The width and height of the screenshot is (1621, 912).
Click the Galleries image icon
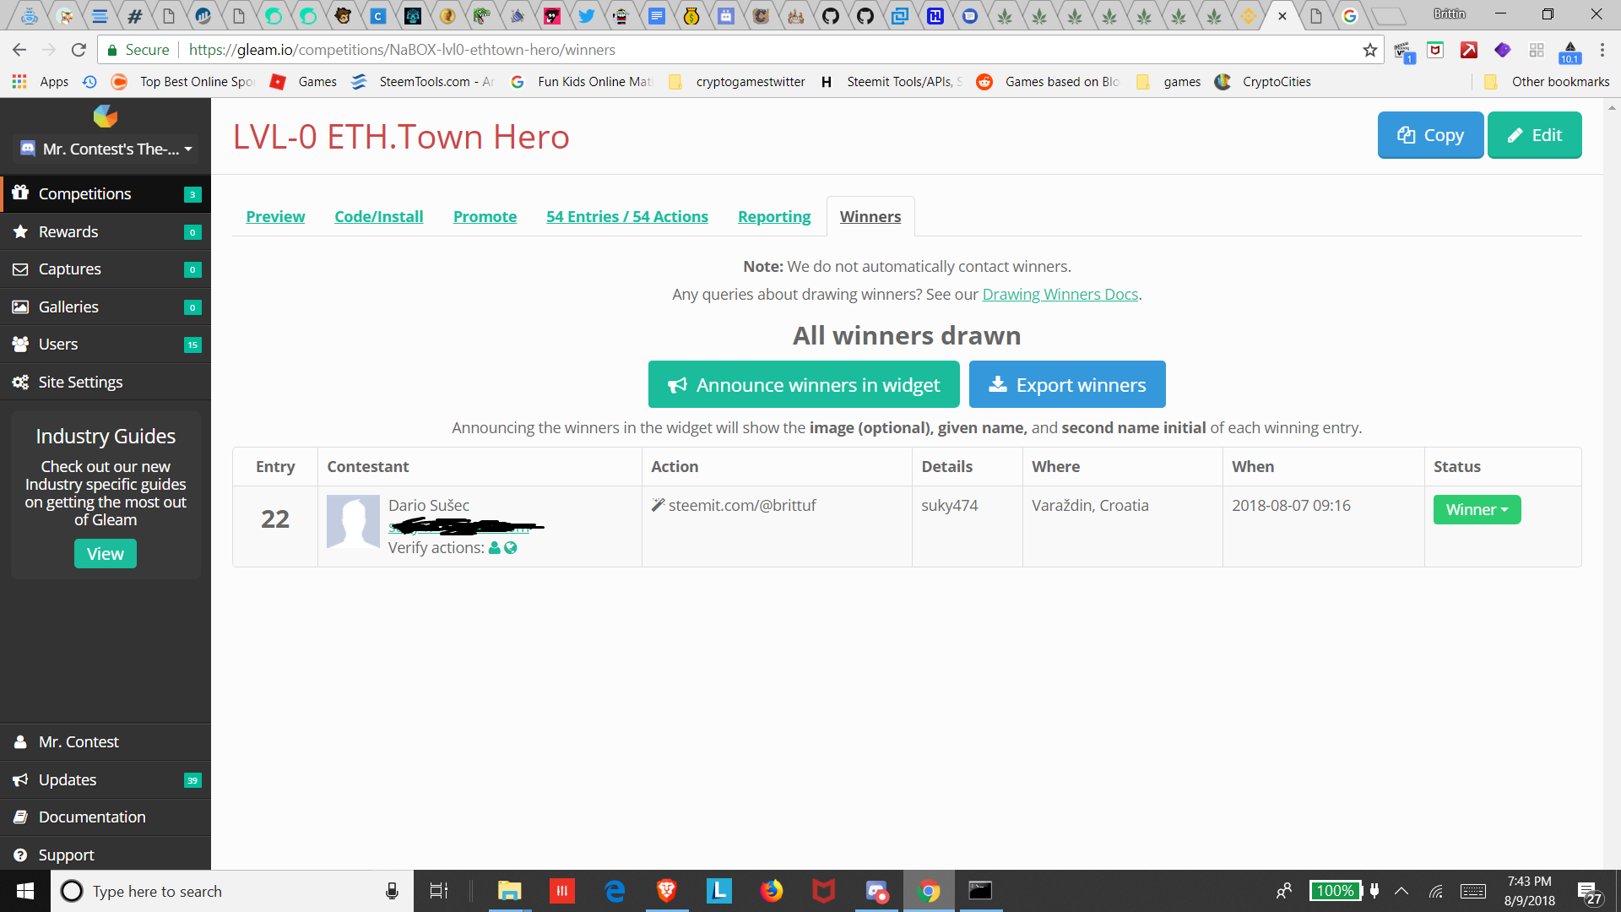20,307
